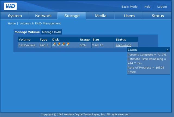The width and height of the screenshot is (174, 117).
Task: Click disk 1 icon in DataVolume row
Action: pyautogui.click(x=54, y=44)
